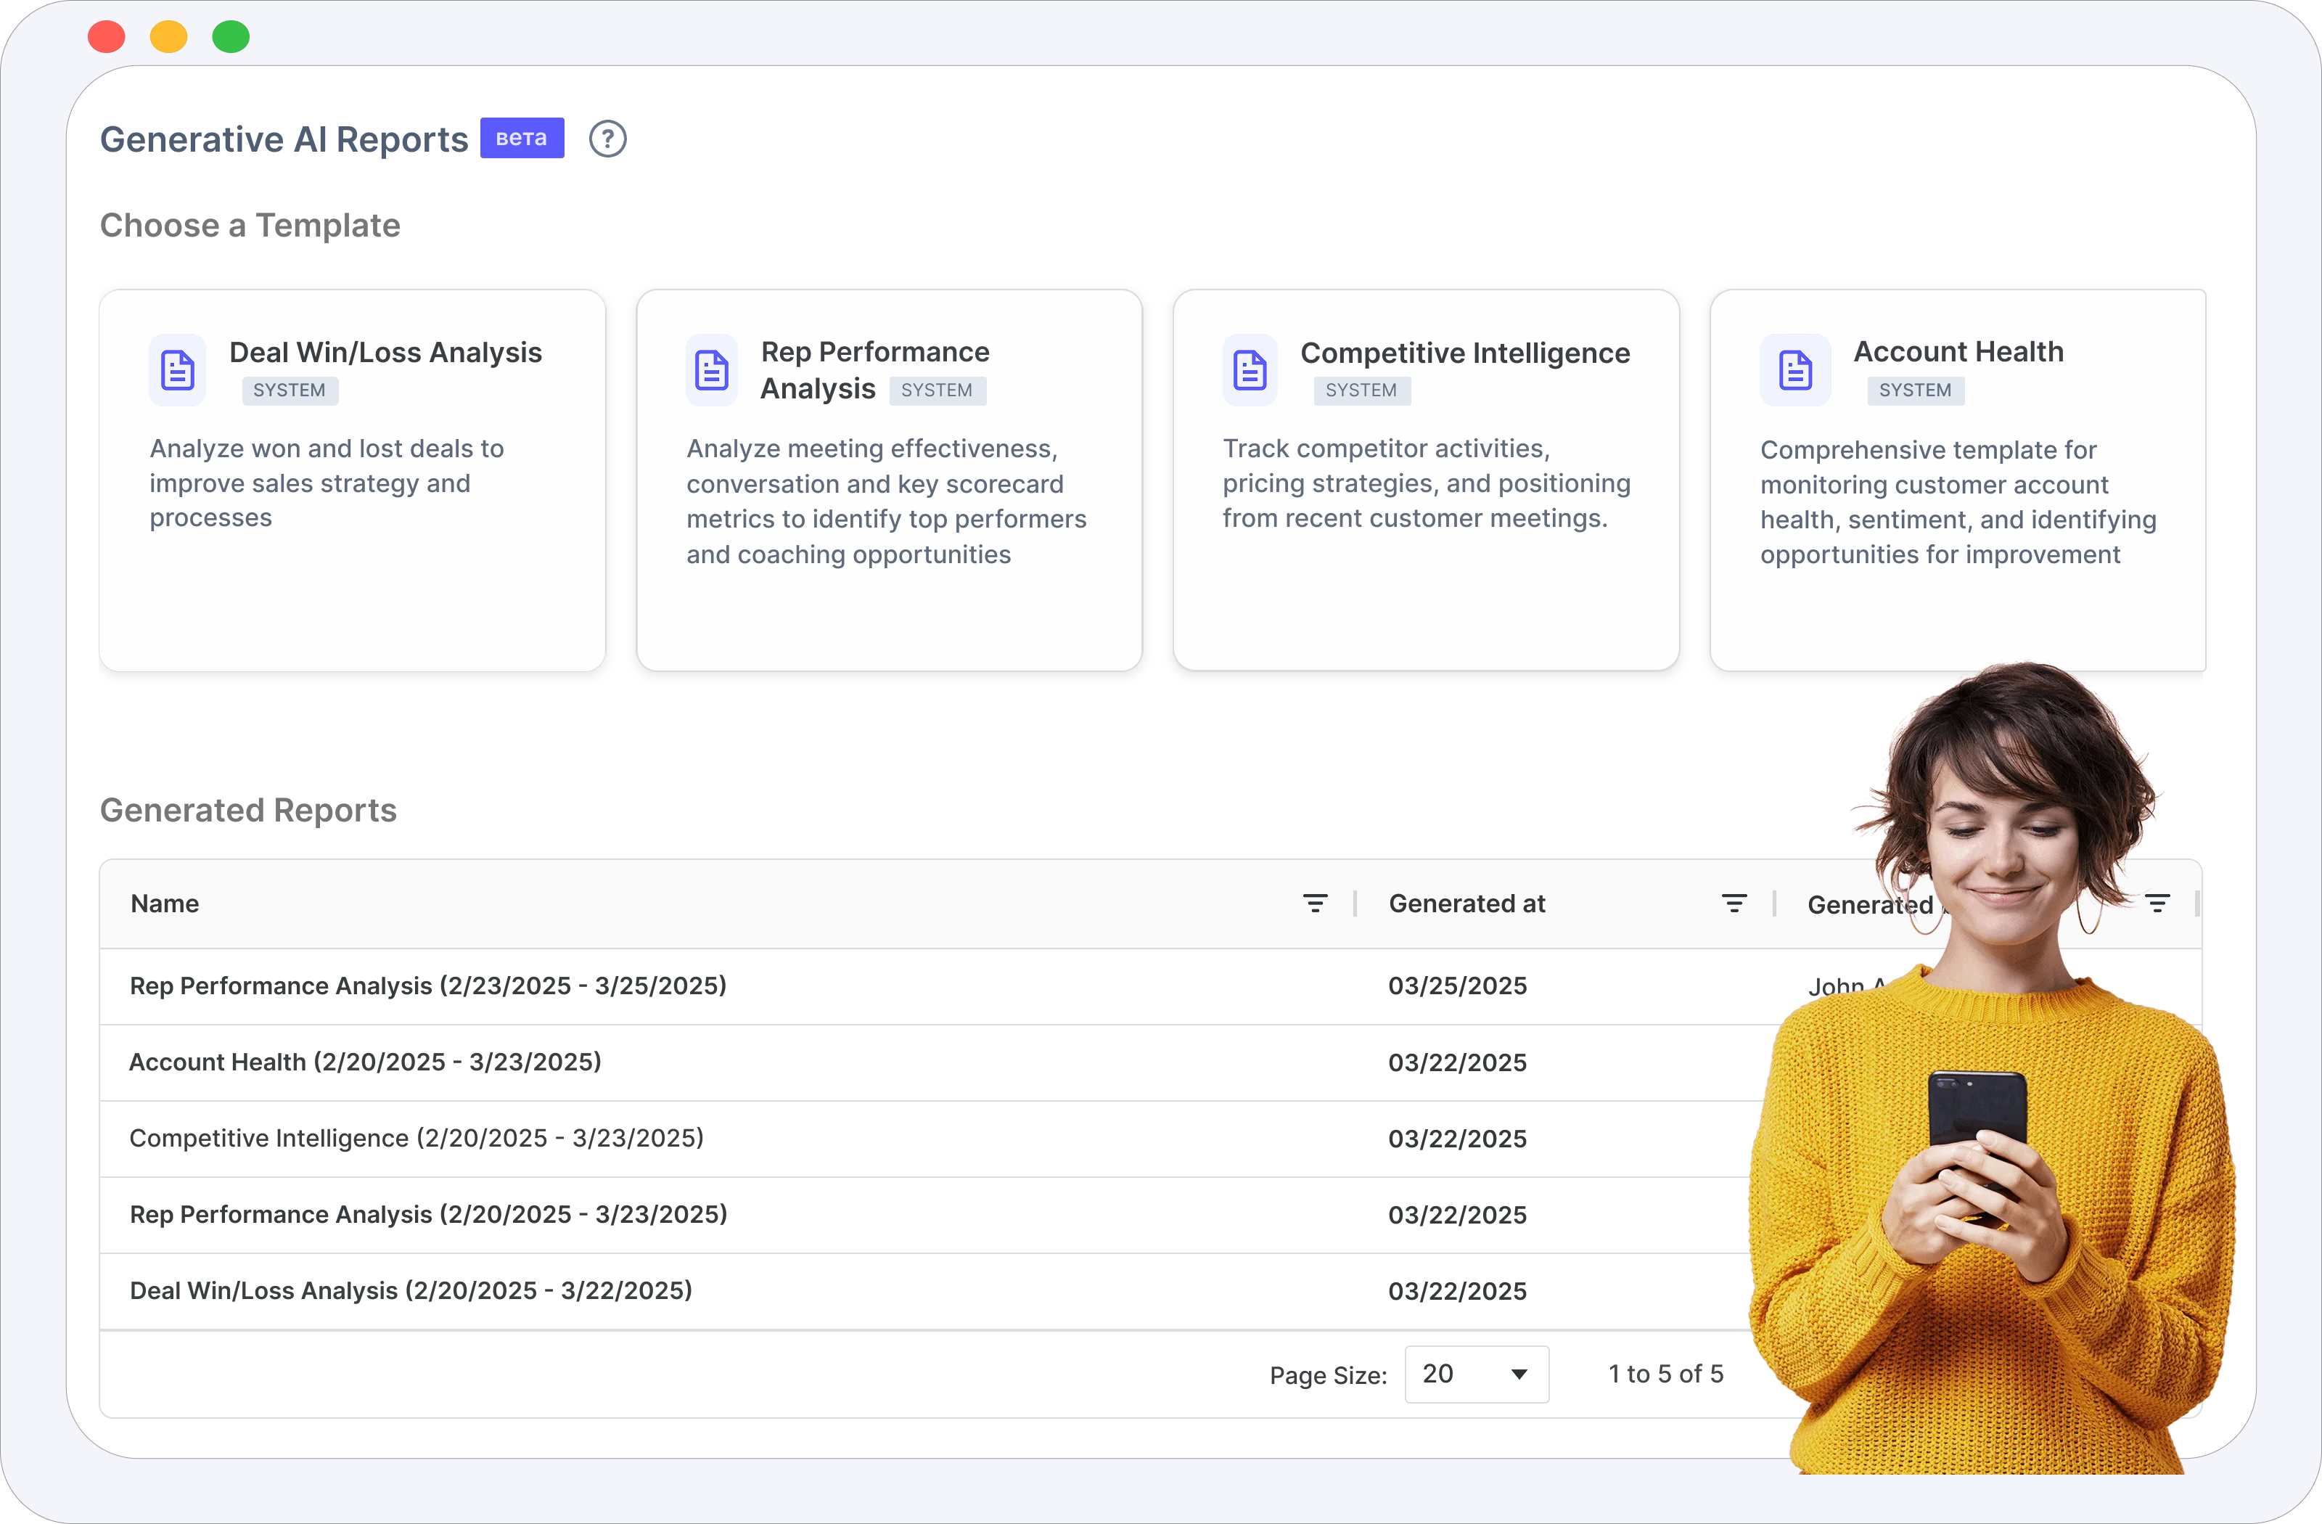Click the Competitive Intelligence document icon
2322x1524 pixels.
[1250, 371]
